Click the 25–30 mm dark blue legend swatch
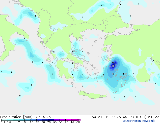The height and width of the screenshot is (123, 160). (51, 120)
